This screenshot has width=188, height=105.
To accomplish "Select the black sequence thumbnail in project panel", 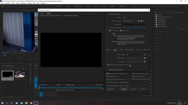I will (8, 75).
